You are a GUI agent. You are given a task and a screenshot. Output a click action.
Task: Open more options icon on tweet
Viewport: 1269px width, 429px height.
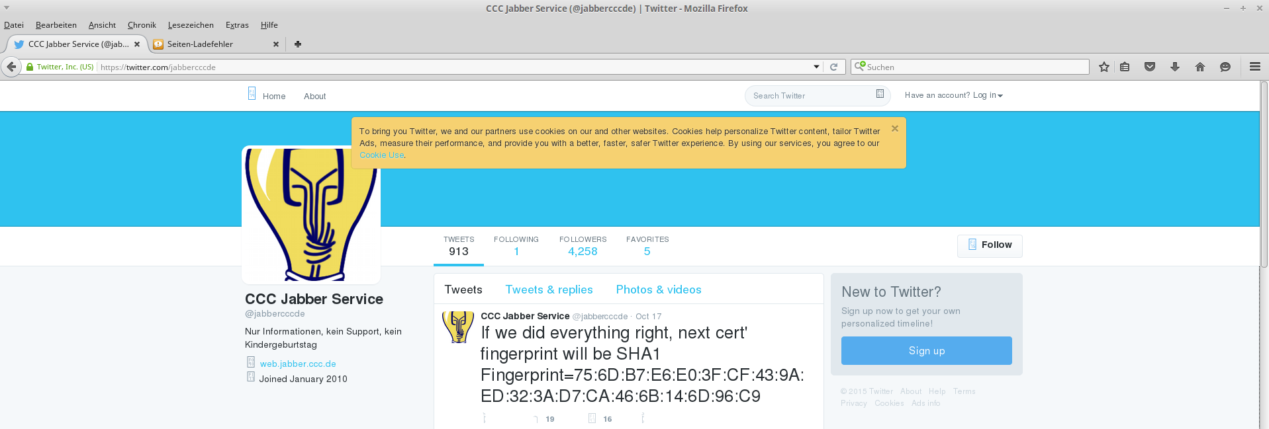[643, 418]
